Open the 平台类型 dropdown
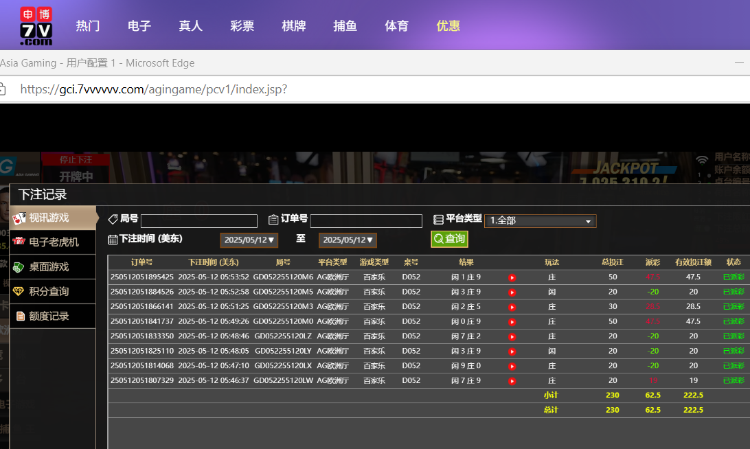This screenshot has width=750, height=449. point(540,221)
